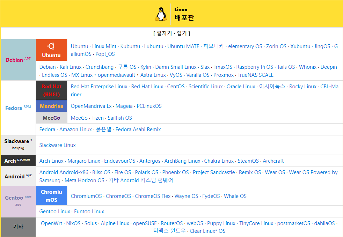The width and height of the screenshot is (343, 237).
Task: Open the Scientific Linux link
Action: click(x=206, y=87)
